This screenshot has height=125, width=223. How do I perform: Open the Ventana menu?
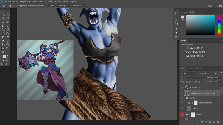tap(66, 1)
